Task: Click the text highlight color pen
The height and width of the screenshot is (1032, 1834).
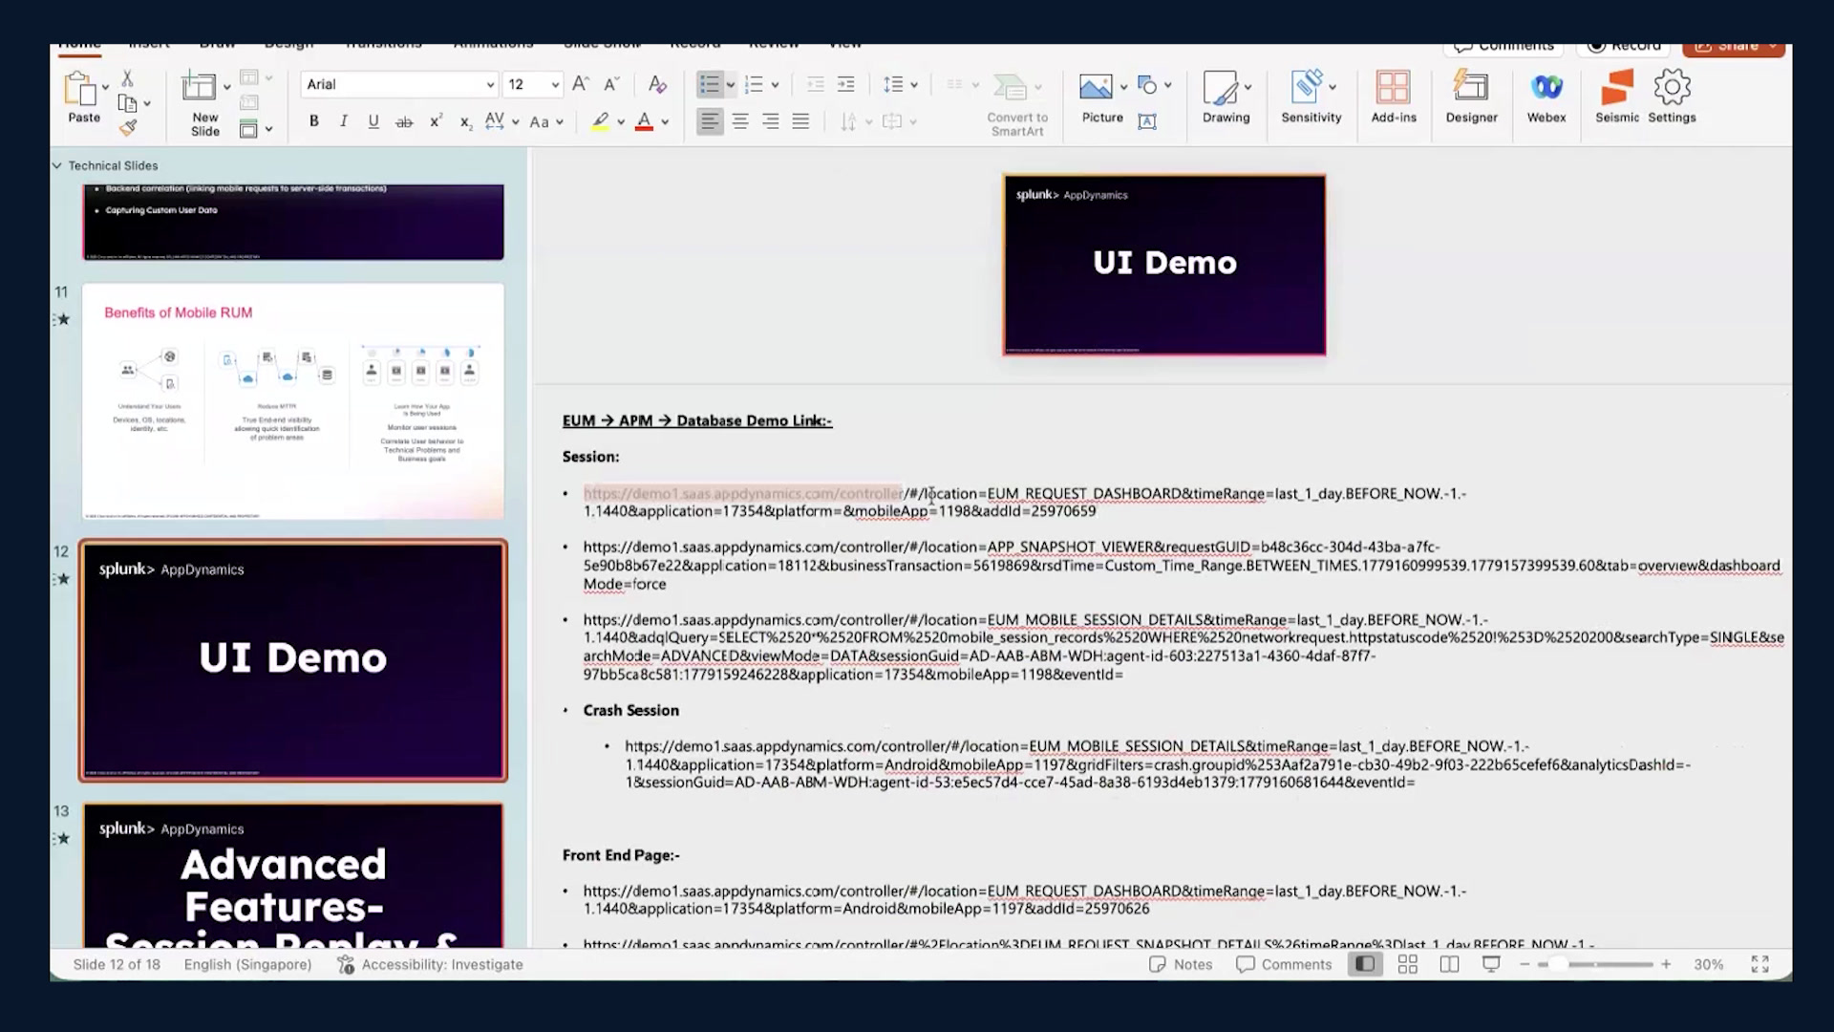Action: coord(600,121)
